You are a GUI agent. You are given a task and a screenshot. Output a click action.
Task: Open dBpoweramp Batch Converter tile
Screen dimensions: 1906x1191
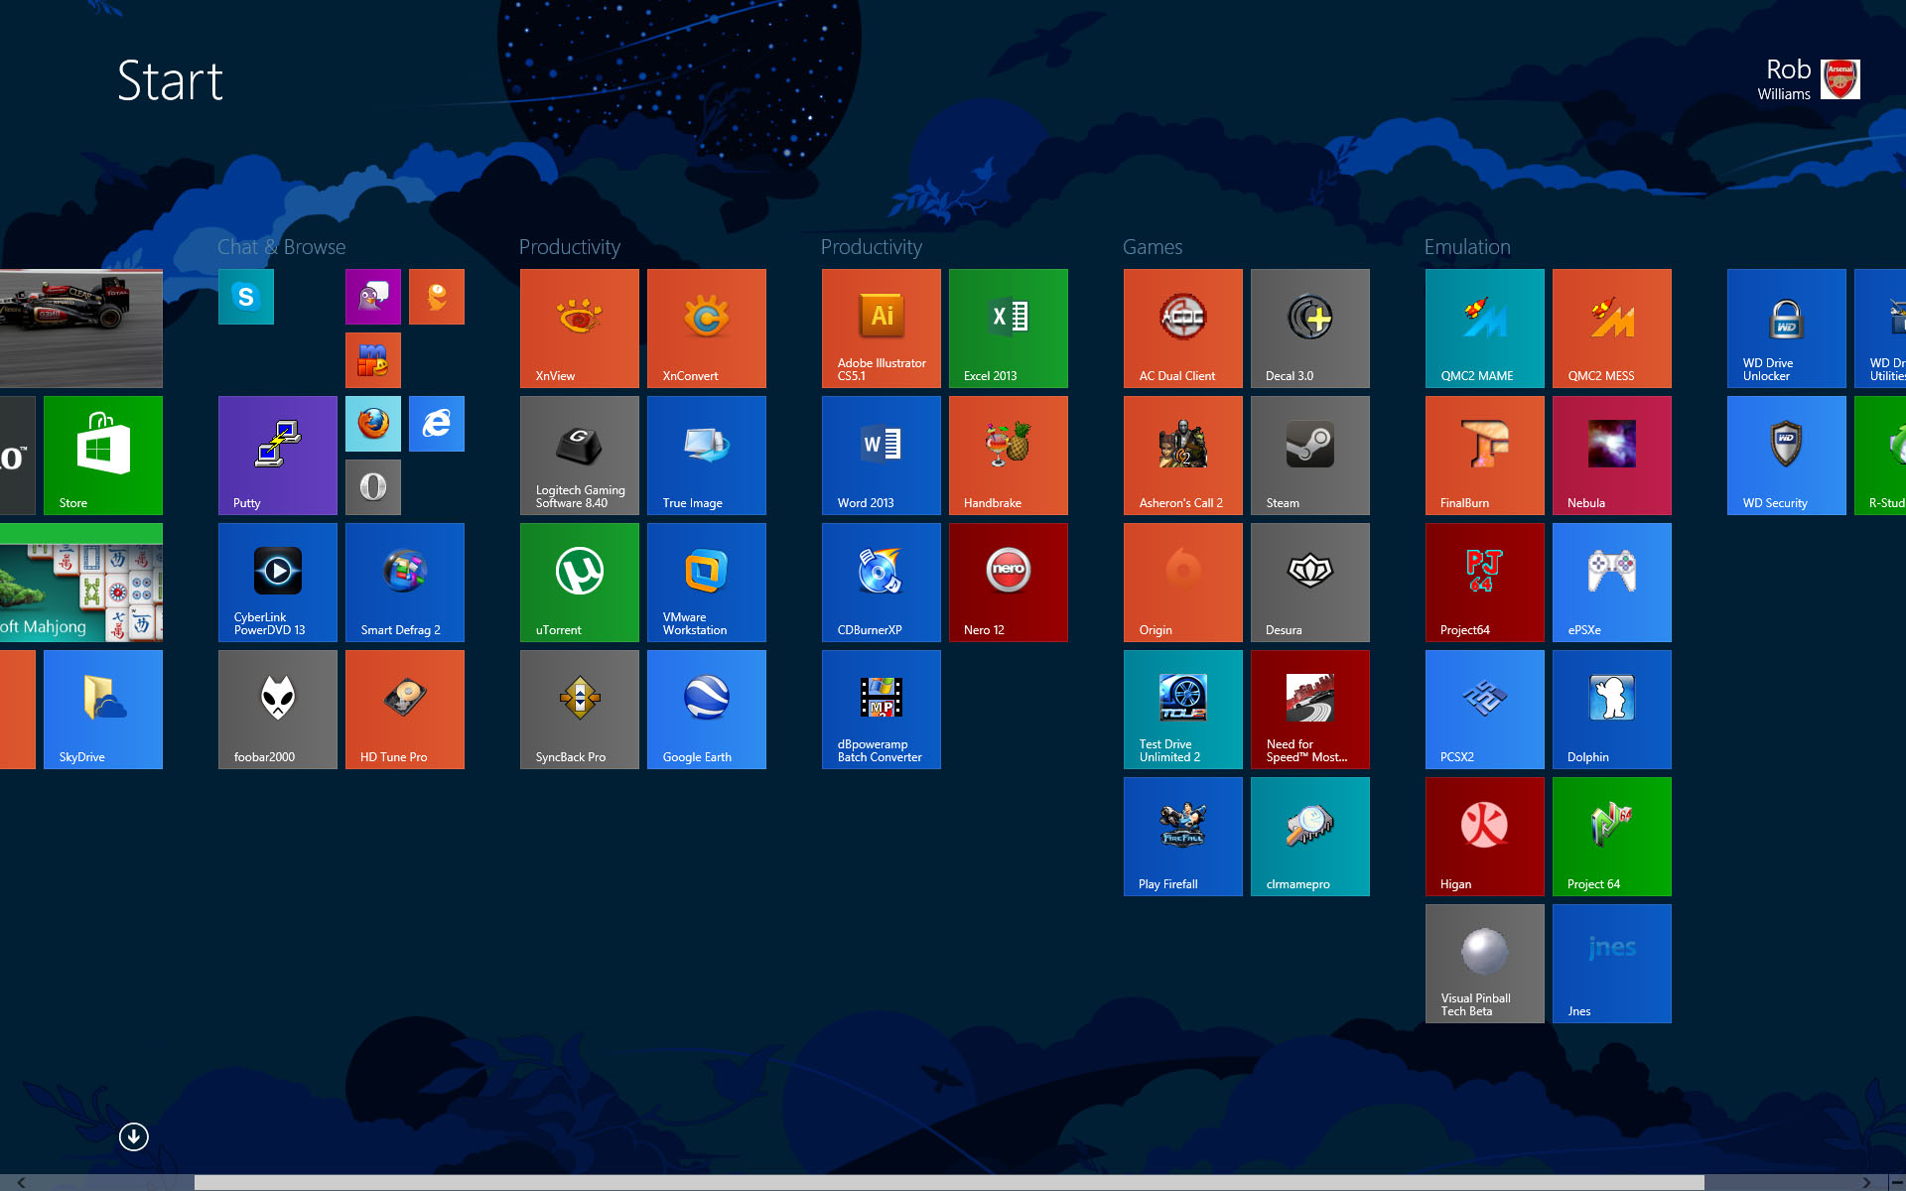882,710
